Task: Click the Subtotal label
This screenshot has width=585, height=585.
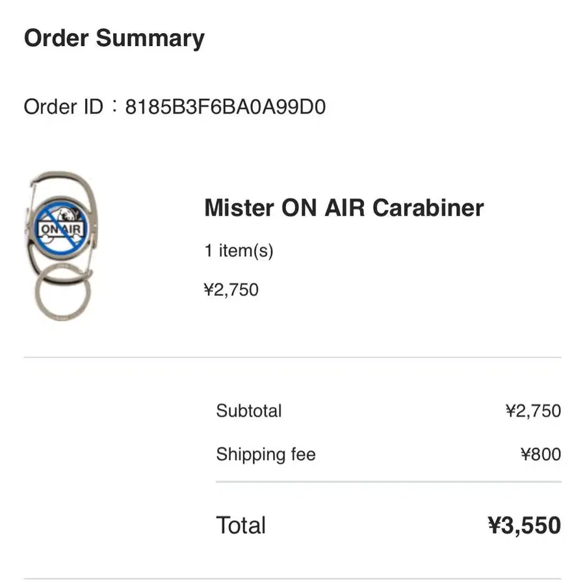Action: (249, 411)
